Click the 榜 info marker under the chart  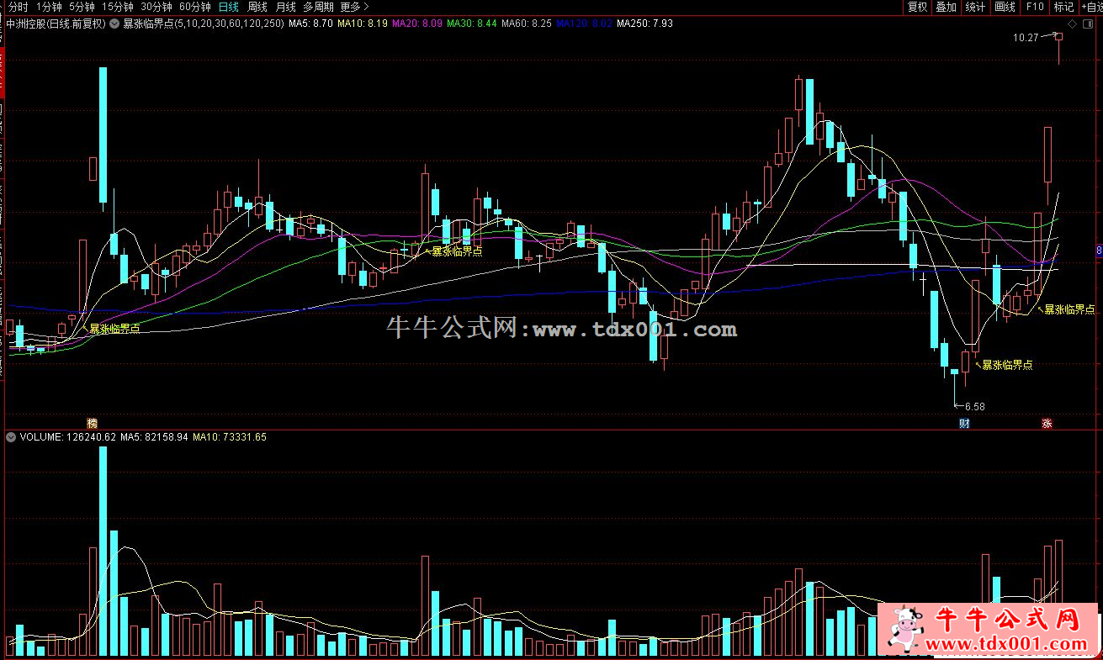coord(92,422)
